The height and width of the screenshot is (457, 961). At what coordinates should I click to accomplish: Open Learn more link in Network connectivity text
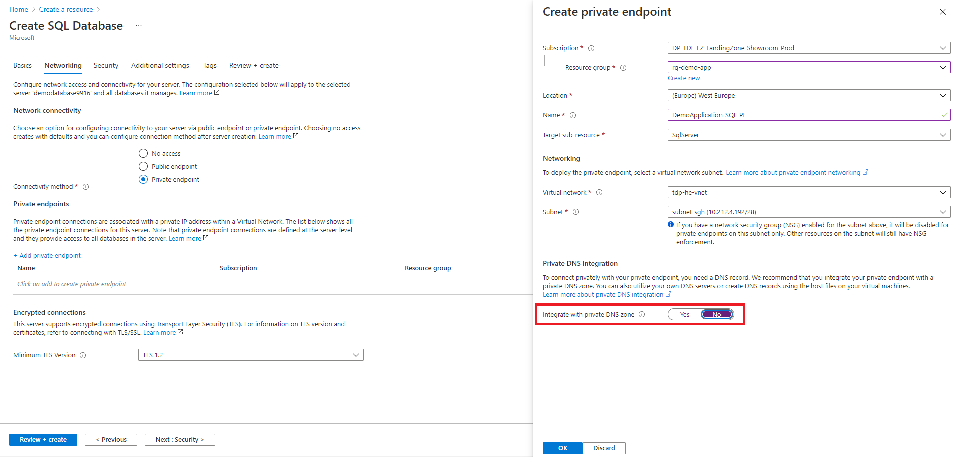278,136
